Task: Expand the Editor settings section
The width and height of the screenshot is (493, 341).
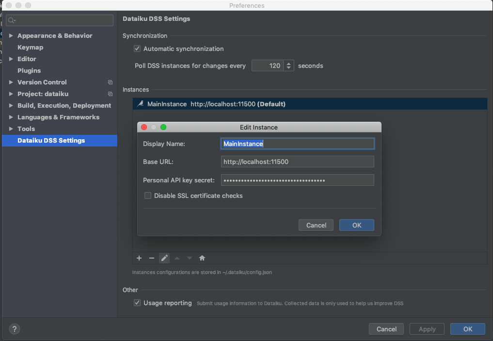Action: click(x=11, y=59)
